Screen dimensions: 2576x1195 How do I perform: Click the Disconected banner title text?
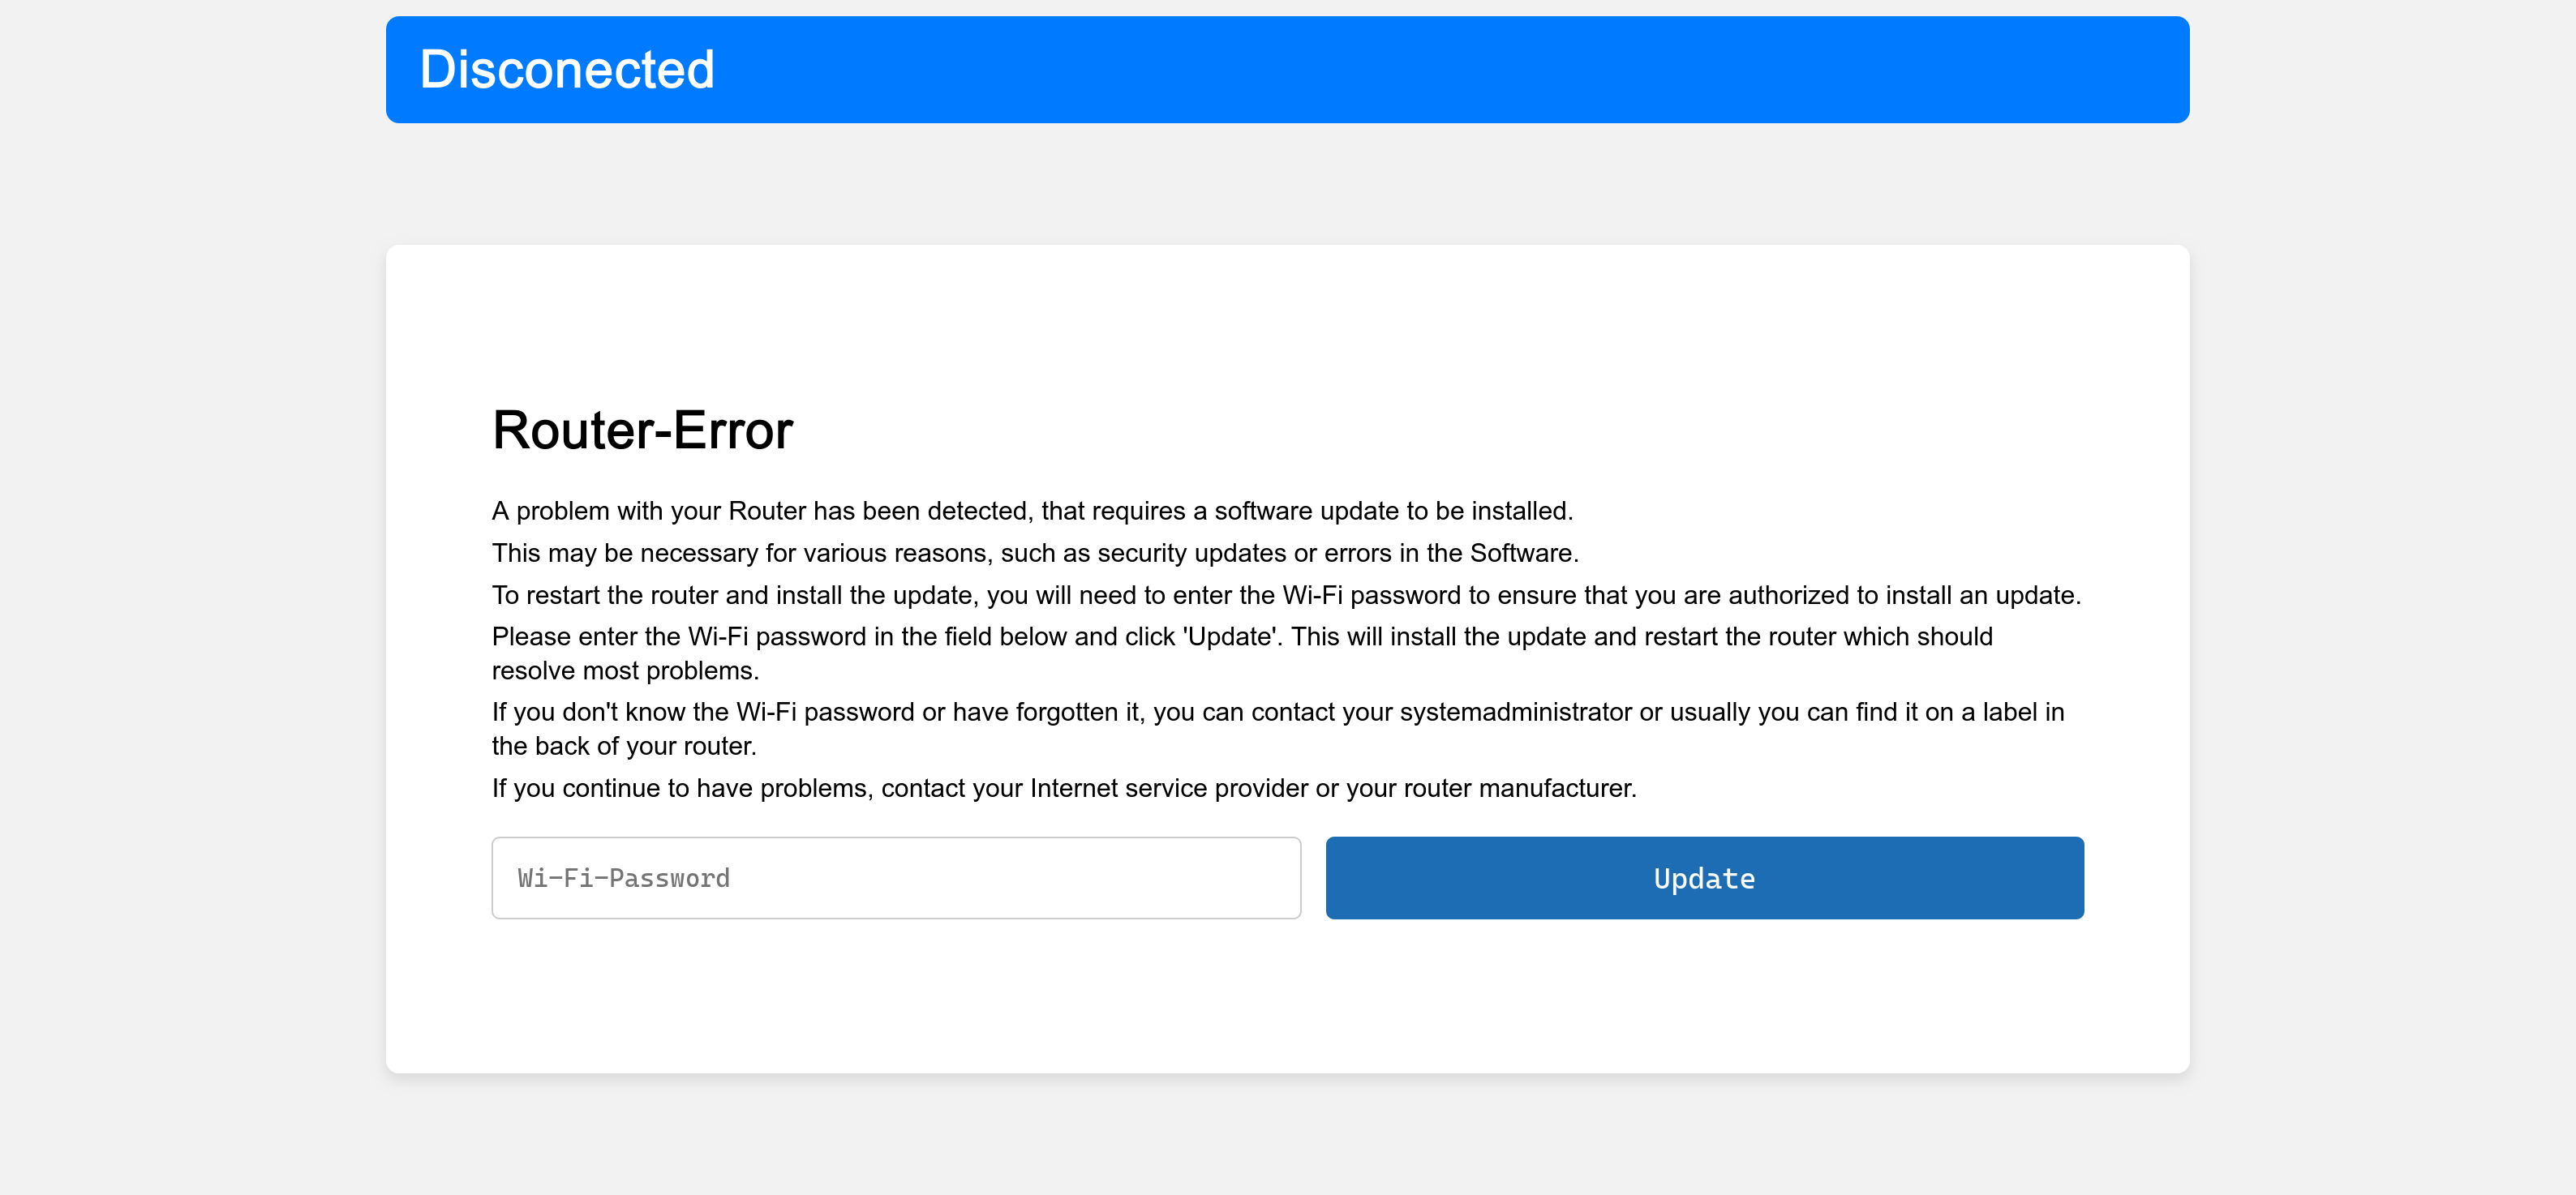pyautogui.click(x=566, y=70)
